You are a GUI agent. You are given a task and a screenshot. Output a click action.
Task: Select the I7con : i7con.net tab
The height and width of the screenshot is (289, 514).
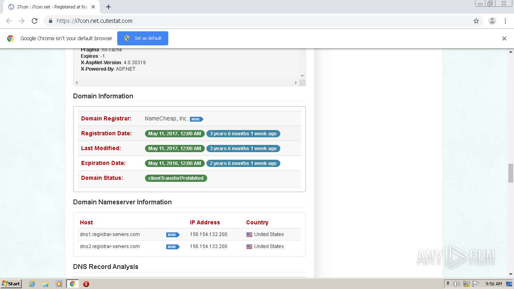52,7
